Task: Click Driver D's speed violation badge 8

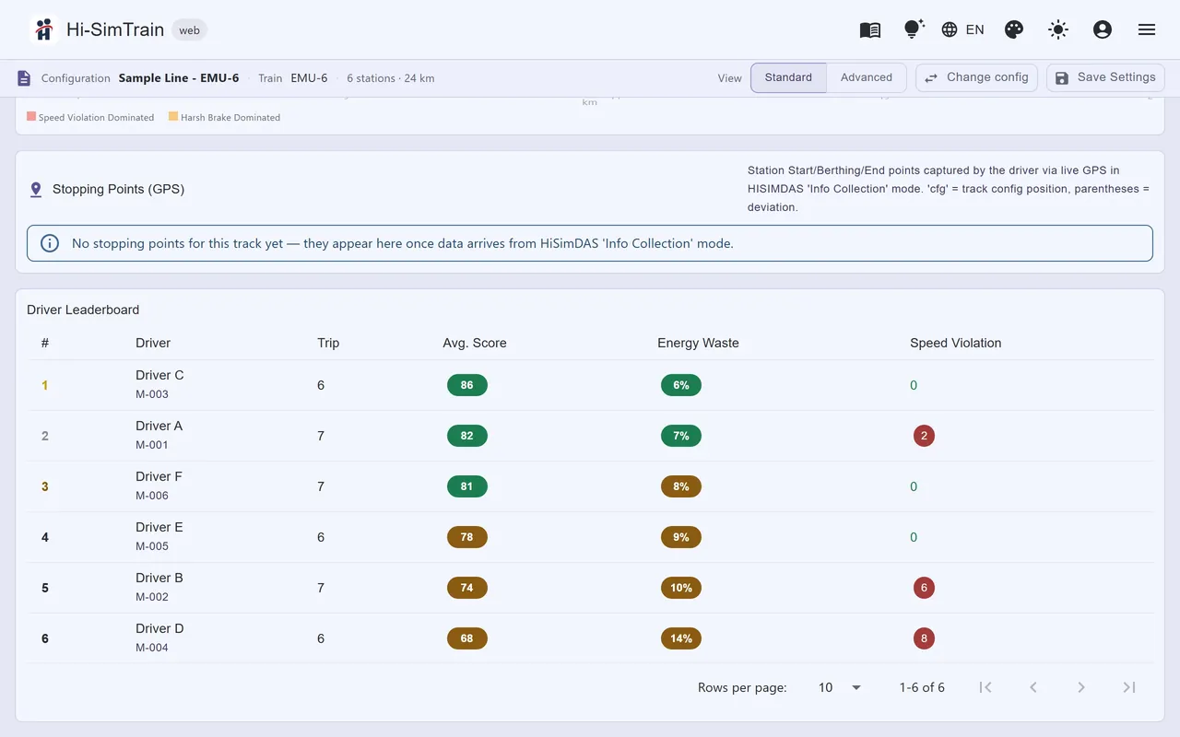Action: pos(924,638)
